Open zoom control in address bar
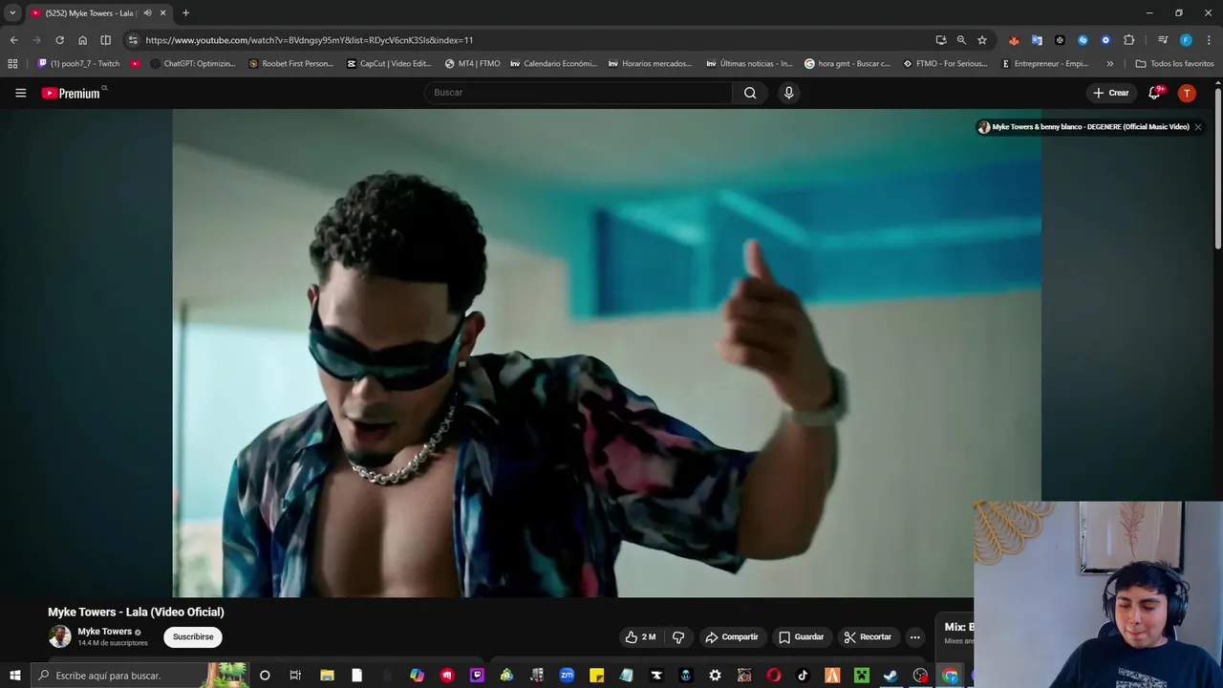The height and width of the screenshot is (688, 1223). (961, 40)
